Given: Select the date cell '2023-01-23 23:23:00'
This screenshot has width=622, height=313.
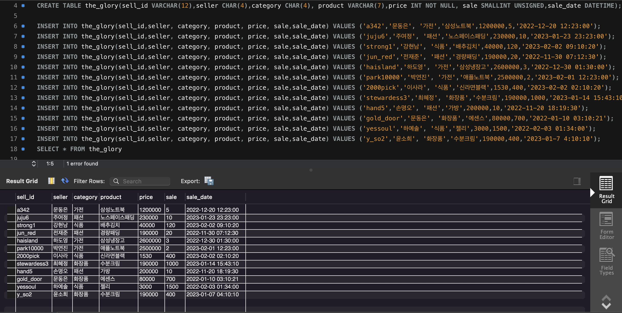Looking at the screenshot, I should coord(215,217).
